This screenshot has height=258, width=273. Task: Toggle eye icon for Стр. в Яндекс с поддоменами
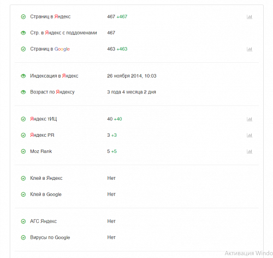[23, 33]
